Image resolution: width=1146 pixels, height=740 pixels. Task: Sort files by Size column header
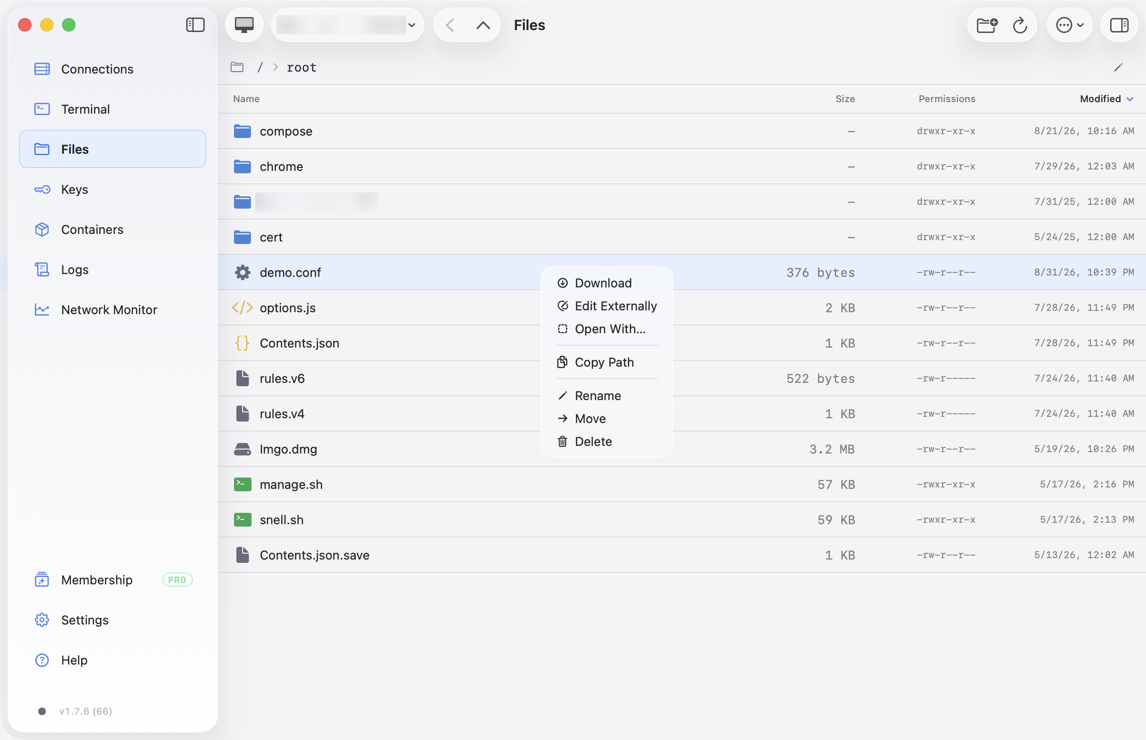(x=845, y=99)
